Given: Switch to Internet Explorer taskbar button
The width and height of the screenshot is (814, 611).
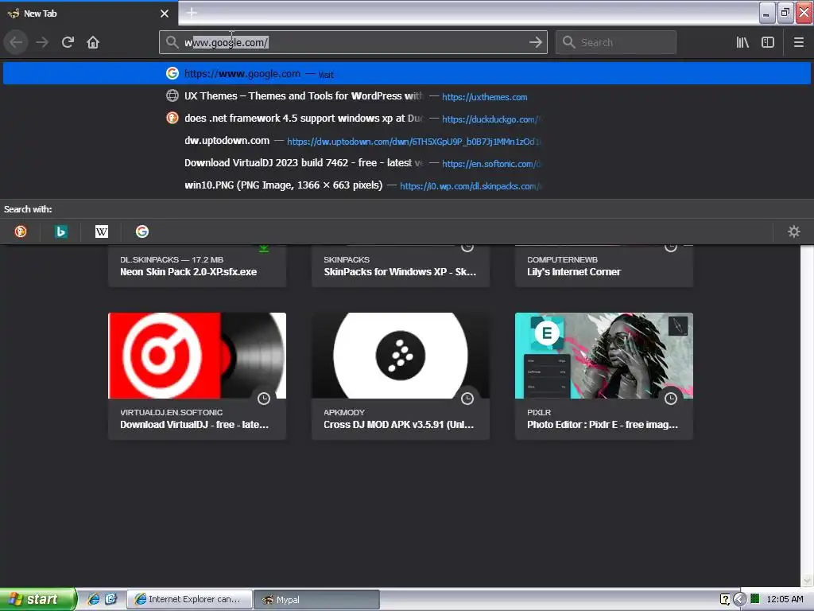Looking at the screenshot, I should (x=189, y=600).
